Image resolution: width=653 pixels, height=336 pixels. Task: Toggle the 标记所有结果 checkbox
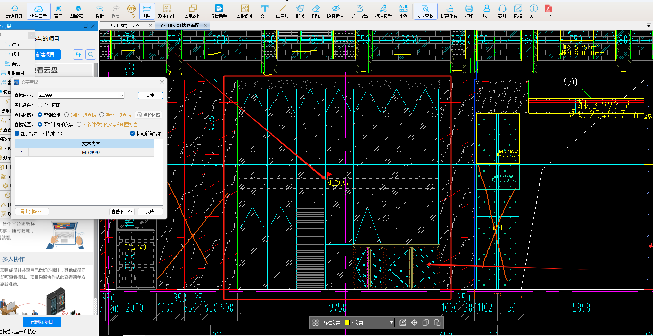click(x=132, y=133)
